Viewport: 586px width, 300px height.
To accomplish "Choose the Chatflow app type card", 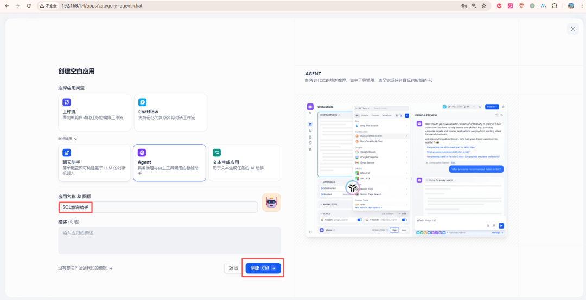I will (x=170, y=112).
